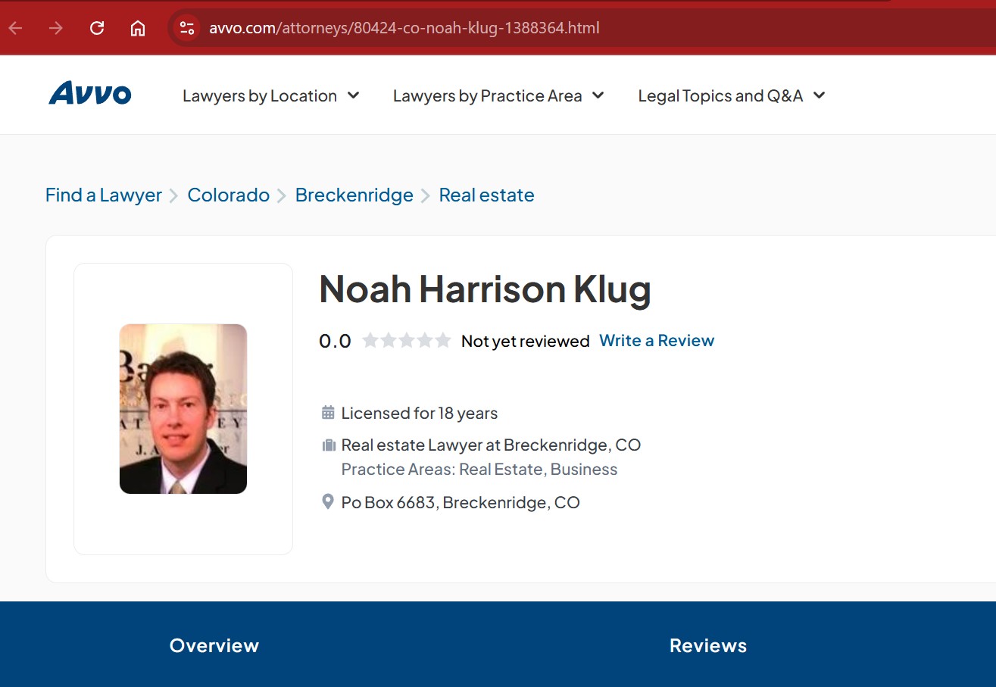The width and height of the screenshot is (996, 687).
Task: Click the Avvo logo
Action: 90,94
